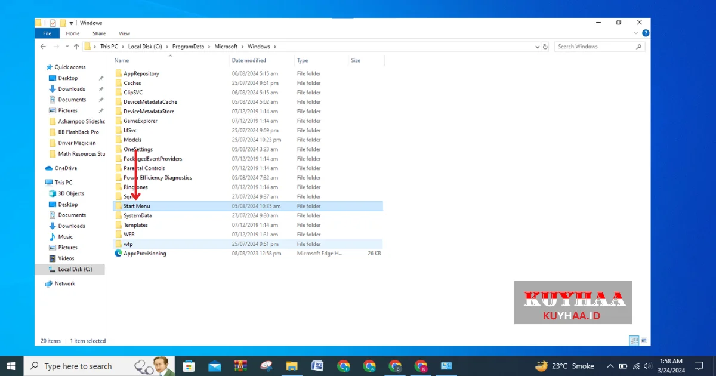Screen dimensions: 716x376
Task: Expand the ribbon using the chevron
Action: 638,33
